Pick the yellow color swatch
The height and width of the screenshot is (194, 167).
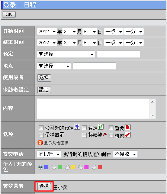[73, 167]
